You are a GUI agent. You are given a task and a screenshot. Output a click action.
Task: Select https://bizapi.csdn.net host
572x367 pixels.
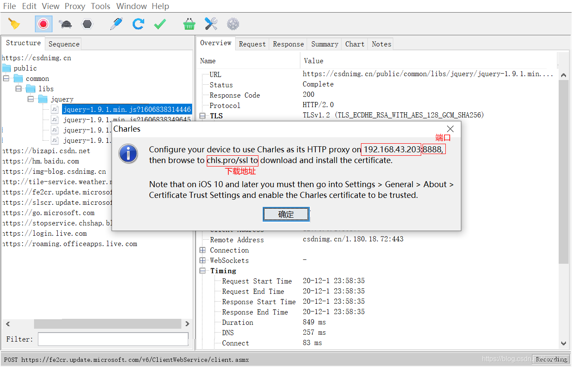(x=46, y=151)
